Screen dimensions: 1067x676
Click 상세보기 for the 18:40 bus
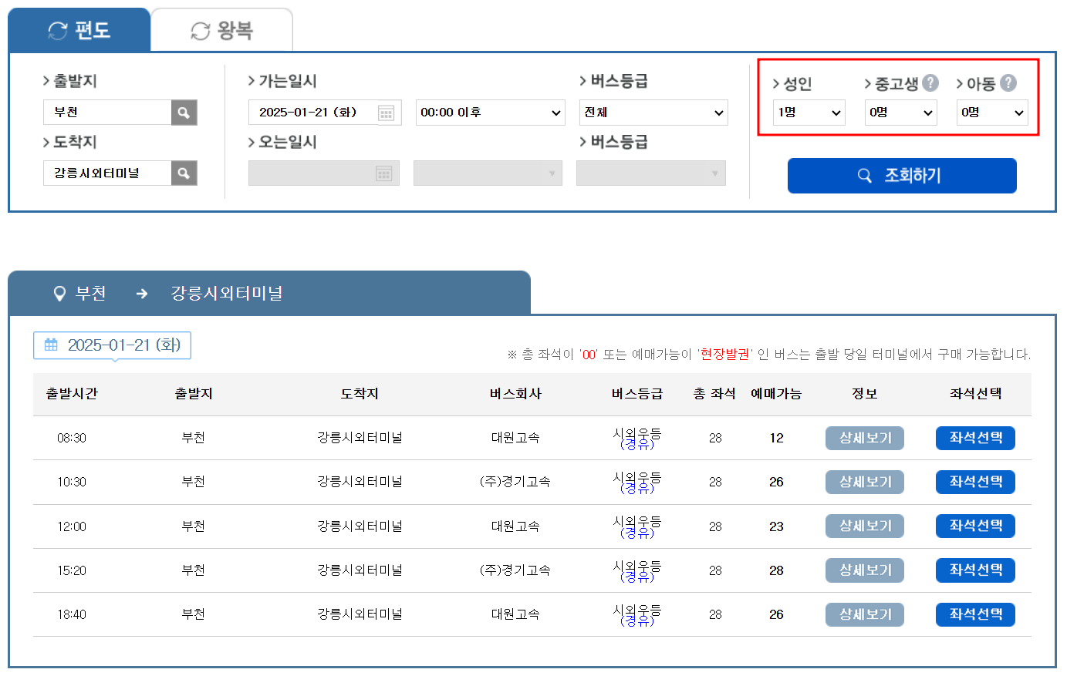[865, 614]
